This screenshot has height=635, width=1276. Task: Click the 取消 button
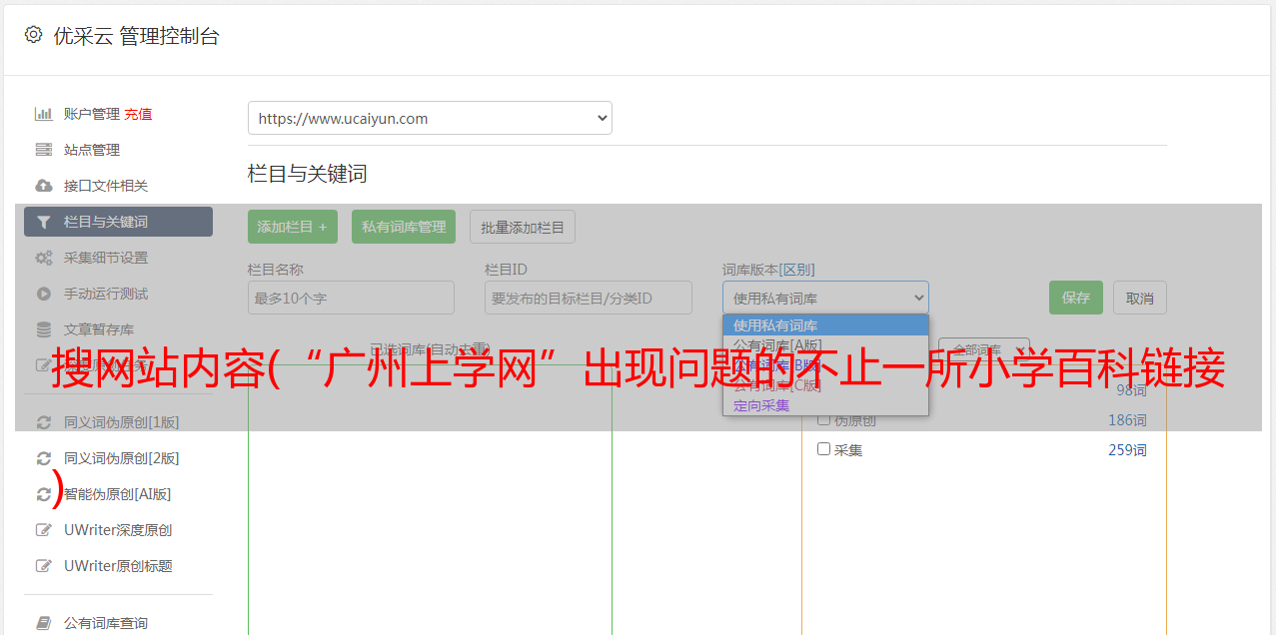pyautogui.click(x=1140, y=298)
